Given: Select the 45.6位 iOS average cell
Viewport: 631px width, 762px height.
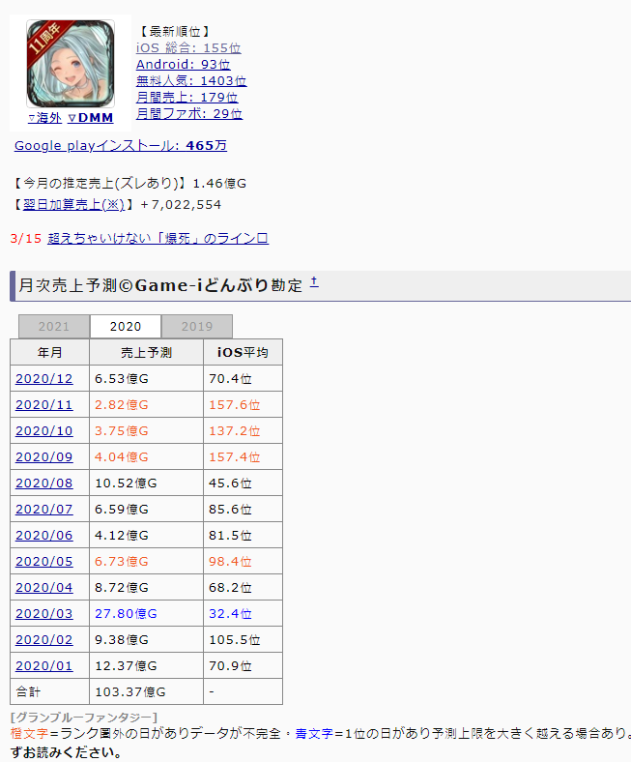Looking at the screenshot, I should 243,484.
